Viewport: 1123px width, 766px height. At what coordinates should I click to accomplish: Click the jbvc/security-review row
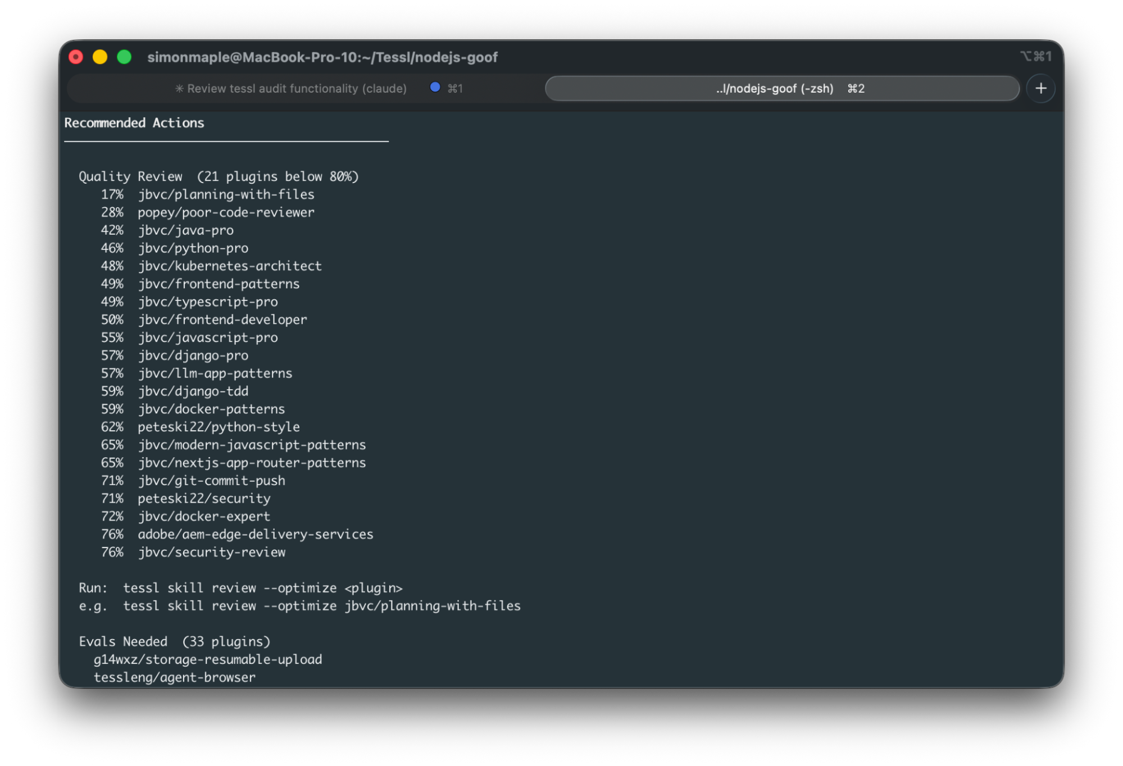pyautogui.click(x=193, y=552)
